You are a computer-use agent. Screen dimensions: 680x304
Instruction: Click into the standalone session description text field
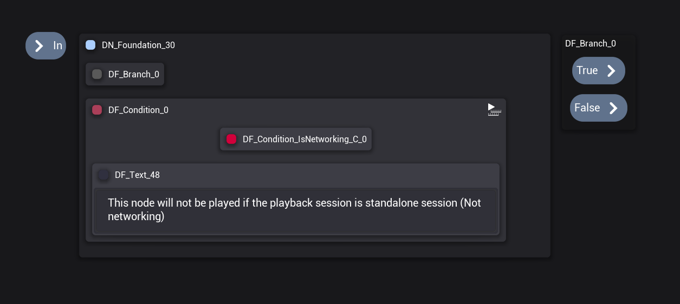click(295, 210)
